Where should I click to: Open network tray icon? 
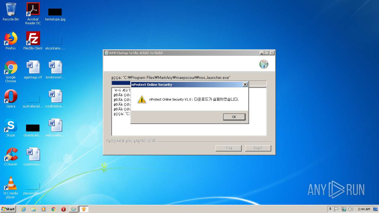click(344, 209)
